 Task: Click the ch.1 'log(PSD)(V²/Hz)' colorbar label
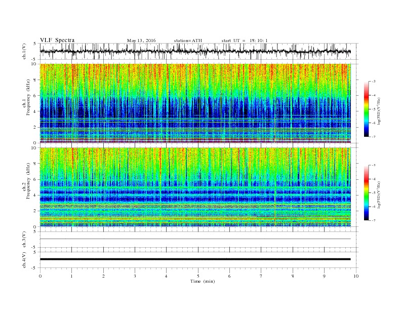(379, 111)
